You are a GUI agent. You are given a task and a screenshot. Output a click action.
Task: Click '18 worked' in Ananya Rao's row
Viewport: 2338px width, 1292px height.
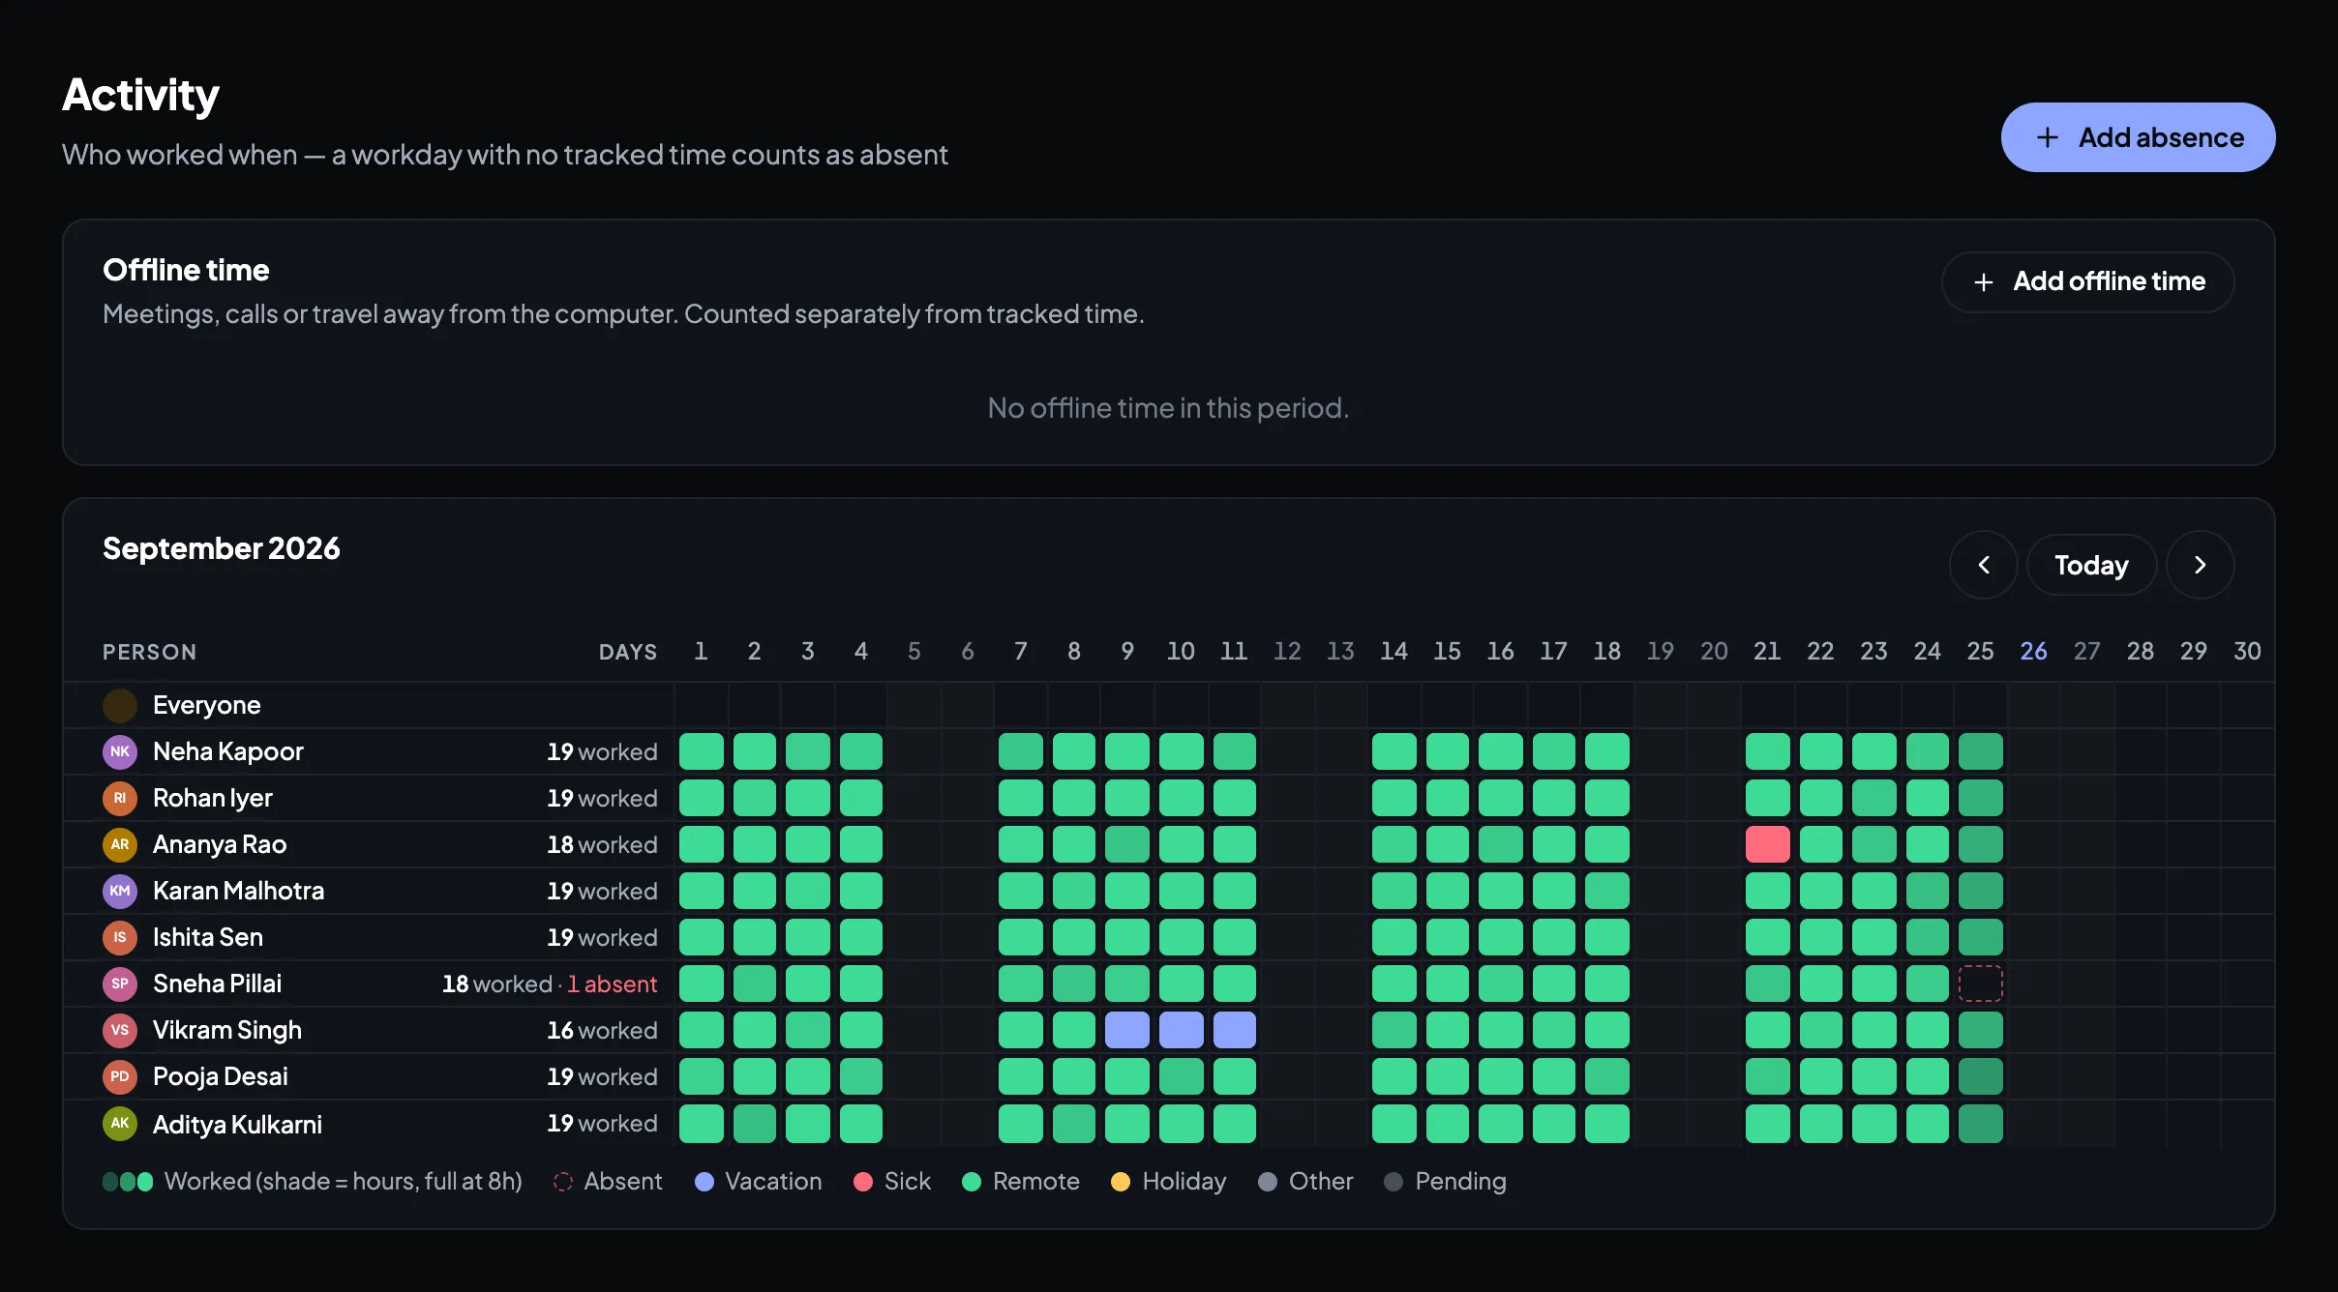(602, 844)
